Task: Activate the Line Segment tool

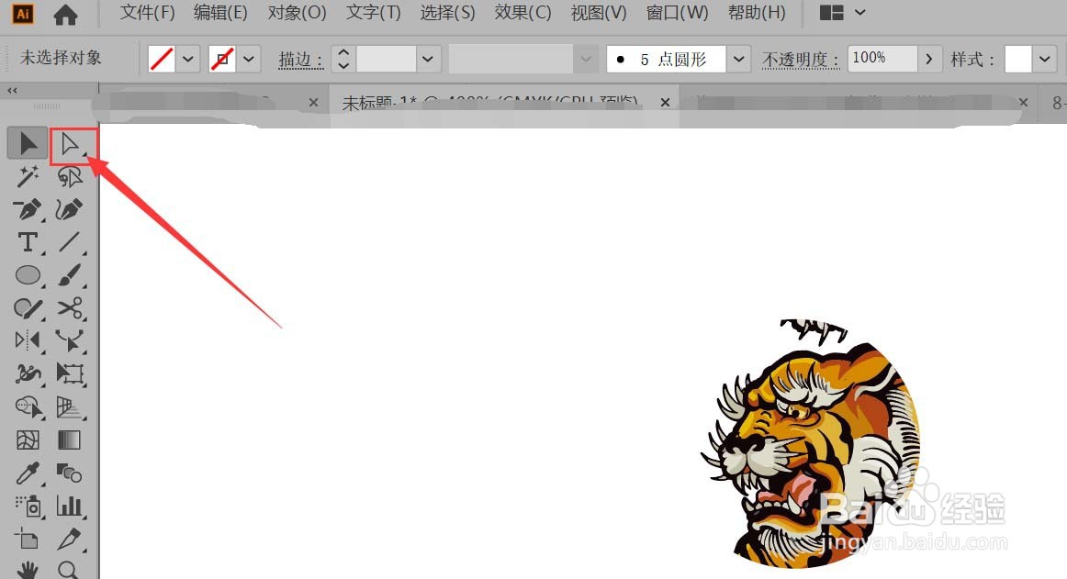Action: coord(70,242)
